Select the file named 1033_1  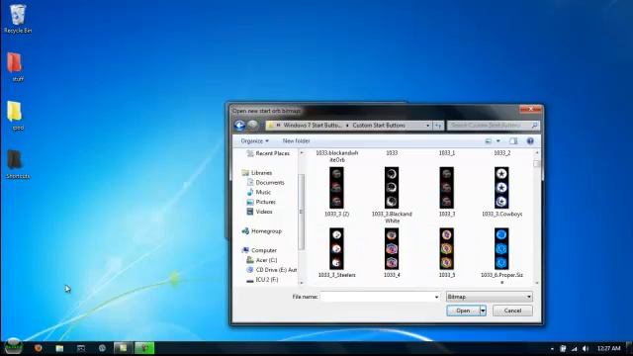446,153
